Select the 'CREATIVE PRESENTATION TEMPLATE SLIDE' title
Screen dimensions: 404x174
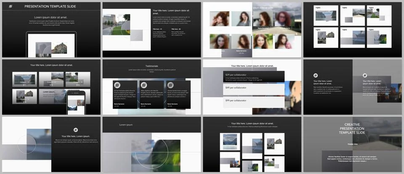point(352,129)
